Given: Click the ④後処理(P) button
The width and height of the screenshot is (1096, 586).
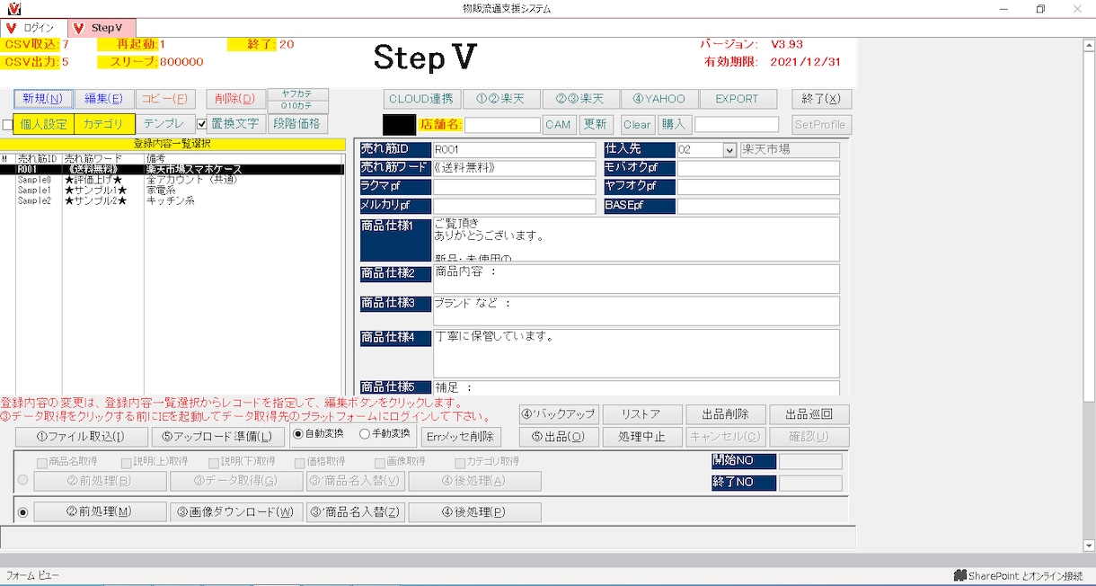Looking at the screenshot, I should tap(474, 512).
